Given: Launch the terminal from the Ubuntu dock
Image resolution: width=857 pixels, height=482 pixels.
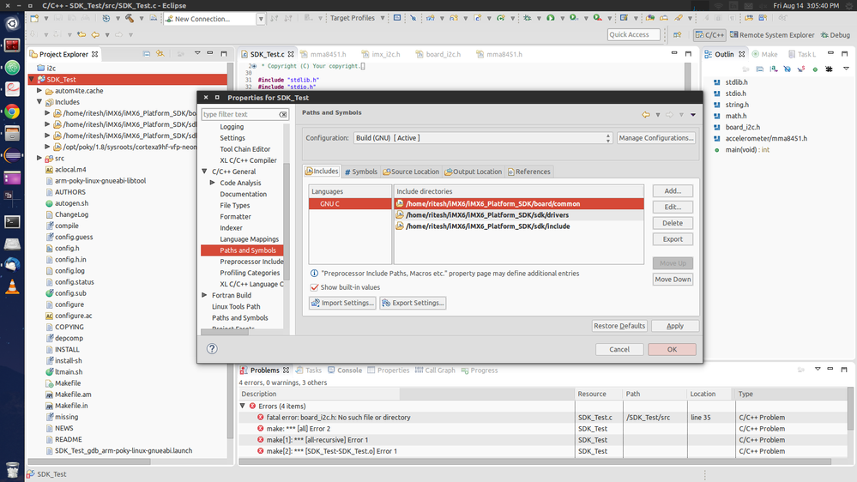Looking at the screenshot, I should [x=12, y=221].
